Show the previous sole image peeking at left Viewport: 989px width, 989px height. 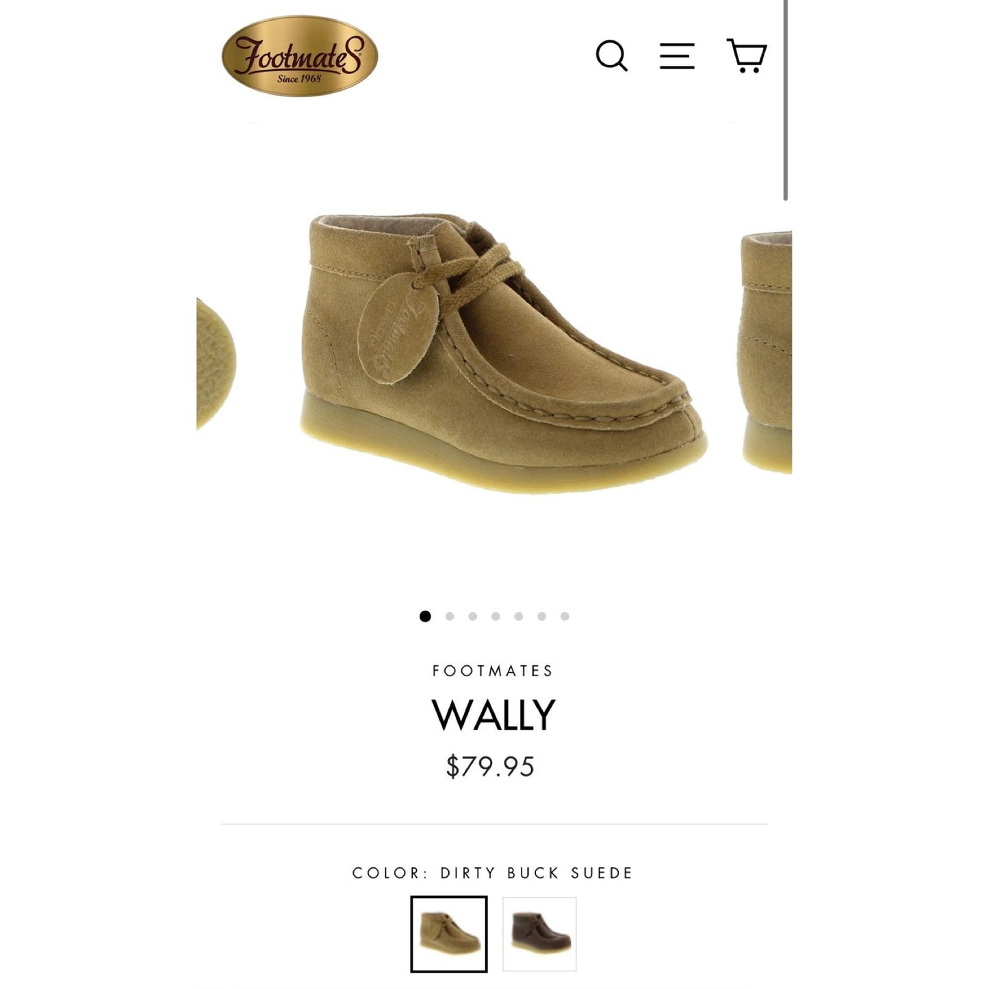[x=216, y=364]
